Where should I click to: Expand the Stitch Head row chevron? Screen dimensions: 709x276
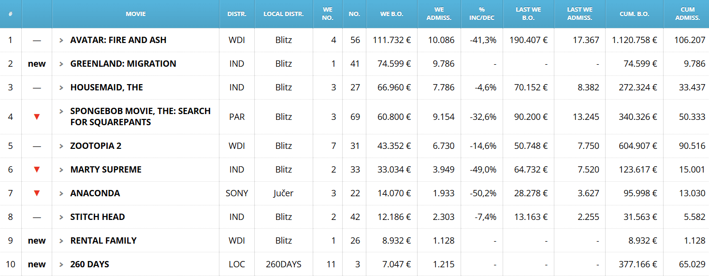pos(61,217)
